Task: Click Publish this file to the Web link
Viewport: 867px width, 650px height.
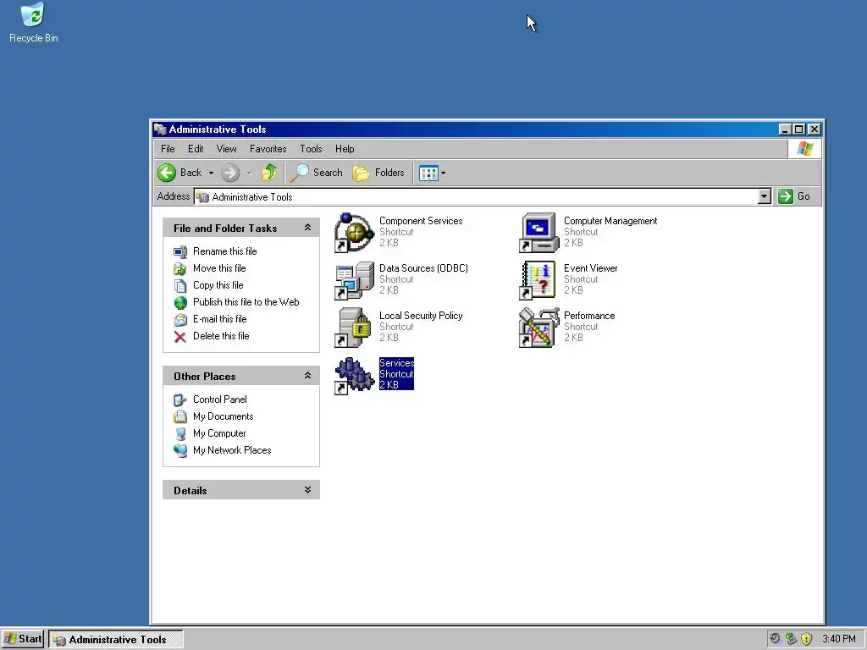Action: (x=246, y=302)
